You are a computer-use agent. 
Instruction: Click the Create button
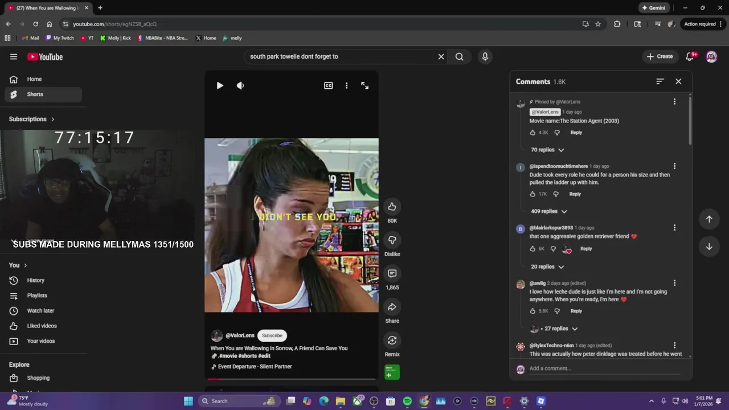pos(660,56)
